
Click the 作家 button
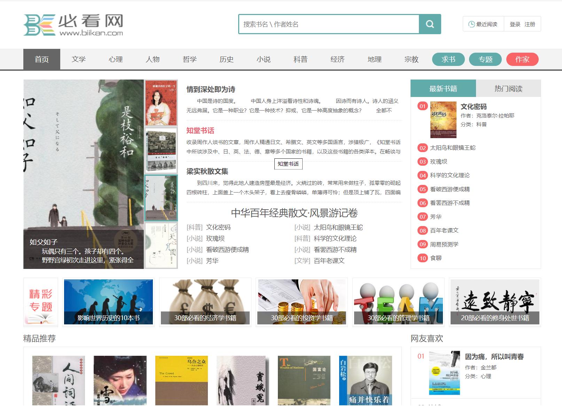pos(522,59)
